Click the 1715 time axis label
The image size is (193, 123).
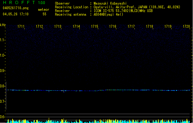tap(95, 26)
